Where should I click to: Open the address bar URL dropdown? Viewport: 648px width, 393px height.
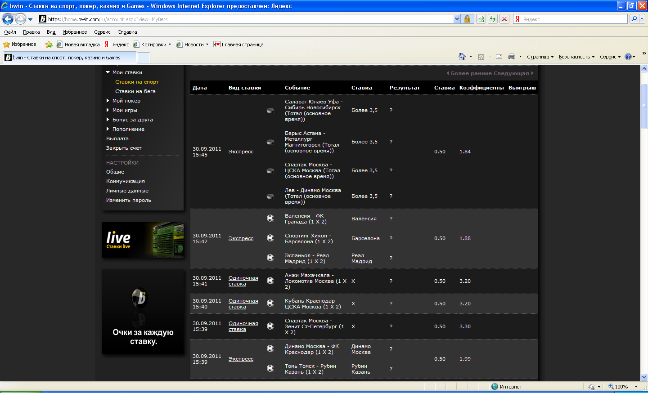pos(457,19)
